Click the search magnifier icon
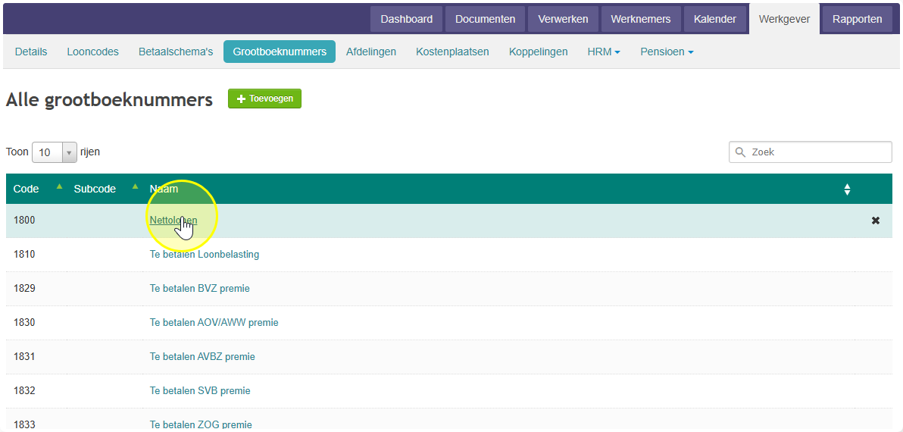903x432 pixels. click(741, 152)
